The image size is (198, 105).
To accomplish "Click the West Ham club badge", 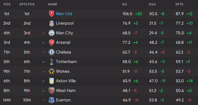I will coord(51,91).
